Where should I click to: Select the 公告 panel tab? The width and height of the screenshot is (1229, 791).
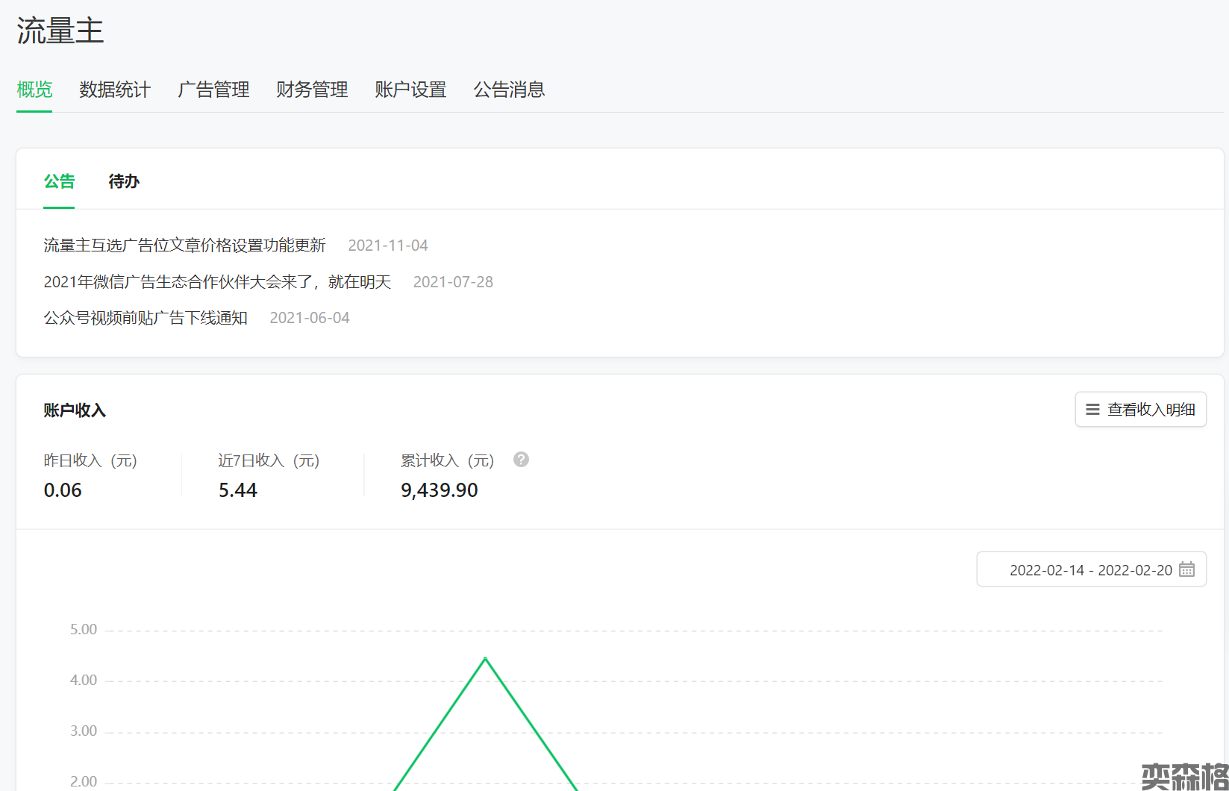click(59, 181)
